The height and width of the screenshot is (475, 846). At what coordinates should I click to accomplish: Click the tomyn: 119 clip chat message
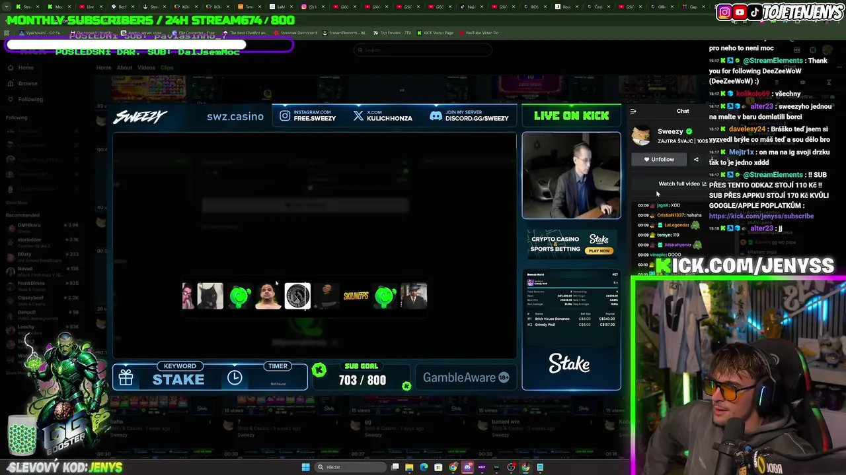click(x=658, y=235)
